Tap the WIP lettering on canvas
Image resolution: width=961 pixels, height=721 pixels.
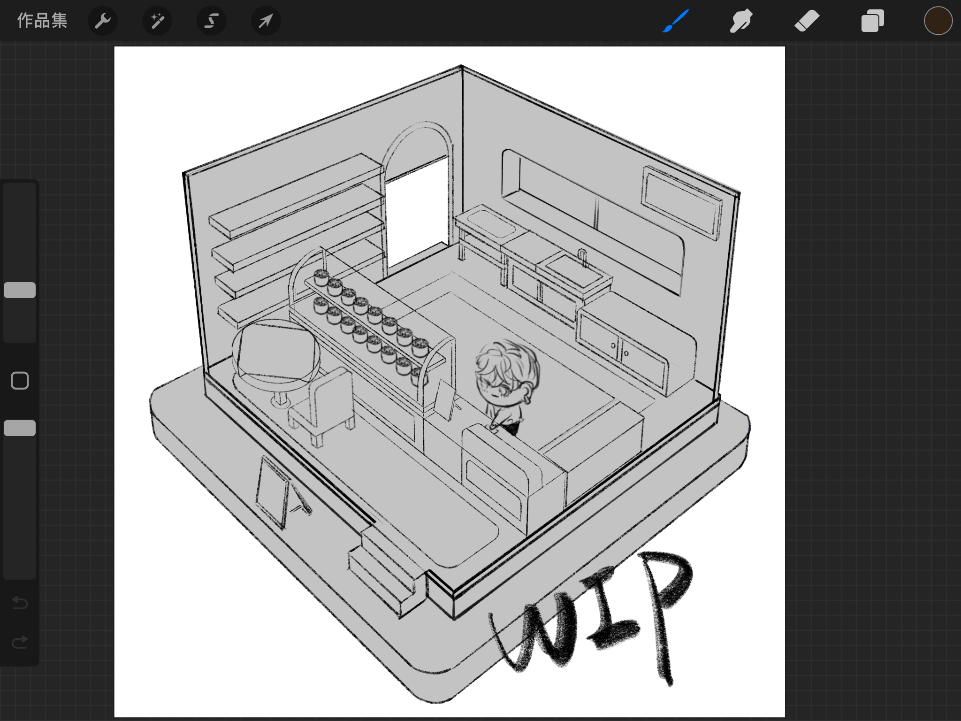click(x=591, y=620)
